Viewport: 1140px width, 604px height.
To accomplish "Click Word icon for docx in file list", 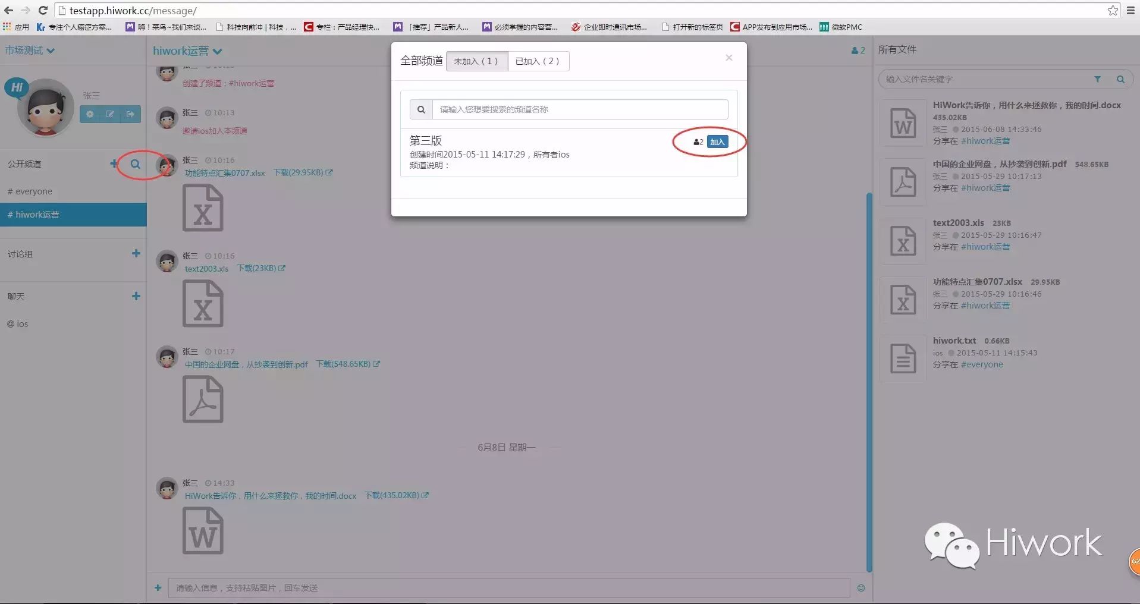I will 903,124.
